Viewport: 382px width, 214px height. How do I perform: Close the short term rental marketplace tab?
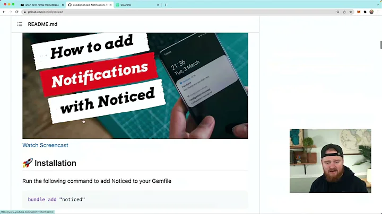(x=63, y=5)
